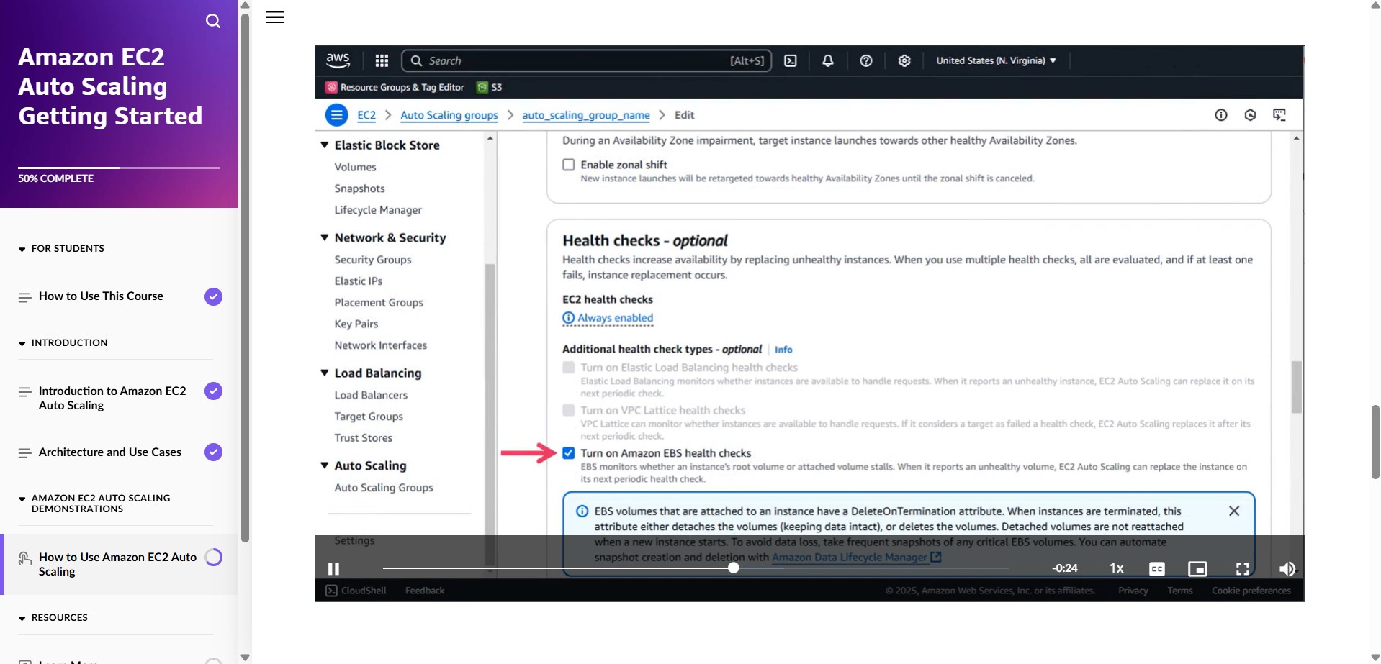This screenshot has width=1381, height=664.
Task: Toggle the blue navigation menu button
Action: (336, 115)
